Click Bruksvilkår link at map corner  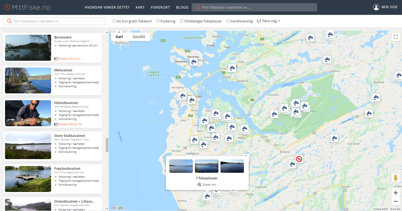[x=395, y=209]
